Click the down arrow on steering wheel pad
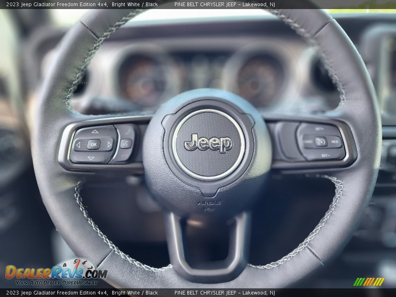This screenshot has width=396, height=297. (x=91, y=158)
